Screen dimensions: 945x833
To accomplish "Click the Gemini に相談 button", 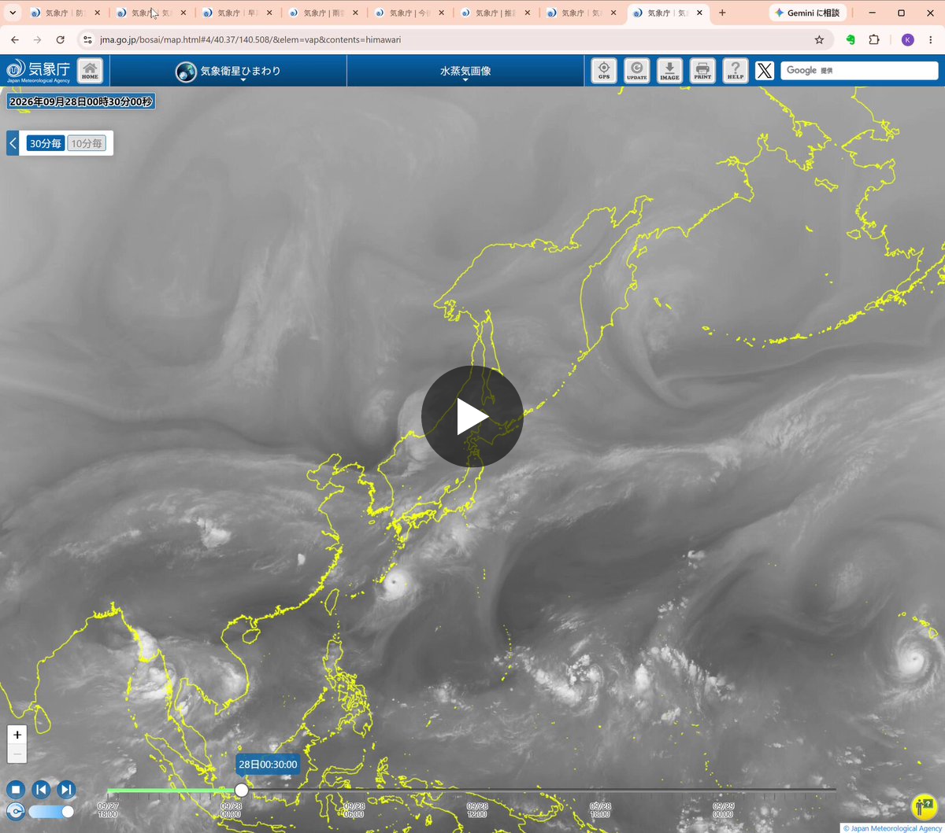I will tap(806, 13).
